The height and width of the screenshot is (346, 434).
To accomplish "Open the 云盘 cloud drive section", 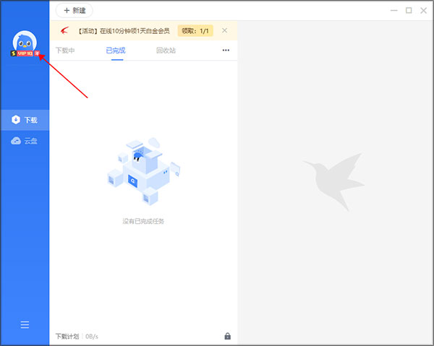I will click(25, 141).
